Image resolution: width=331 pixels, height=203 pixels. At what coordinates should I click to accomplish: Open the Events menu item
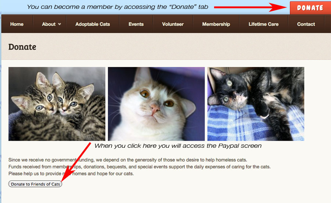pyautogui.click(x=136, y=24)
